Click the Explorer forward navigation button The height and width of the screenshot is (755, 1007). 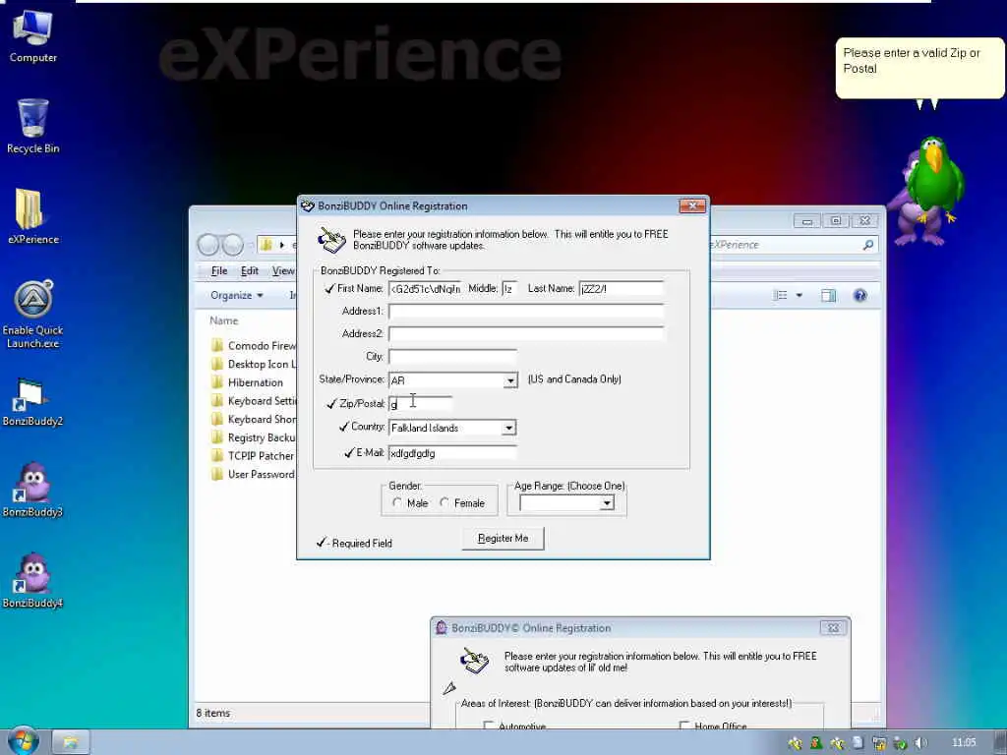232,245
